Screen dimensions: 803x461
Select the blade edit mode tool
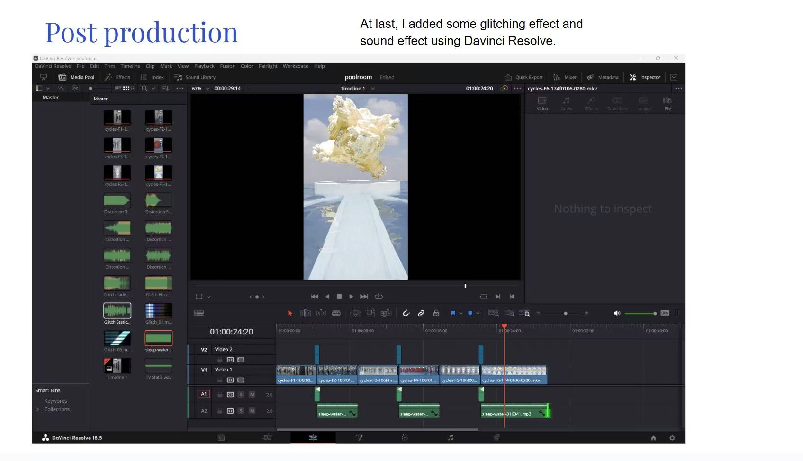tap(336, 313)
